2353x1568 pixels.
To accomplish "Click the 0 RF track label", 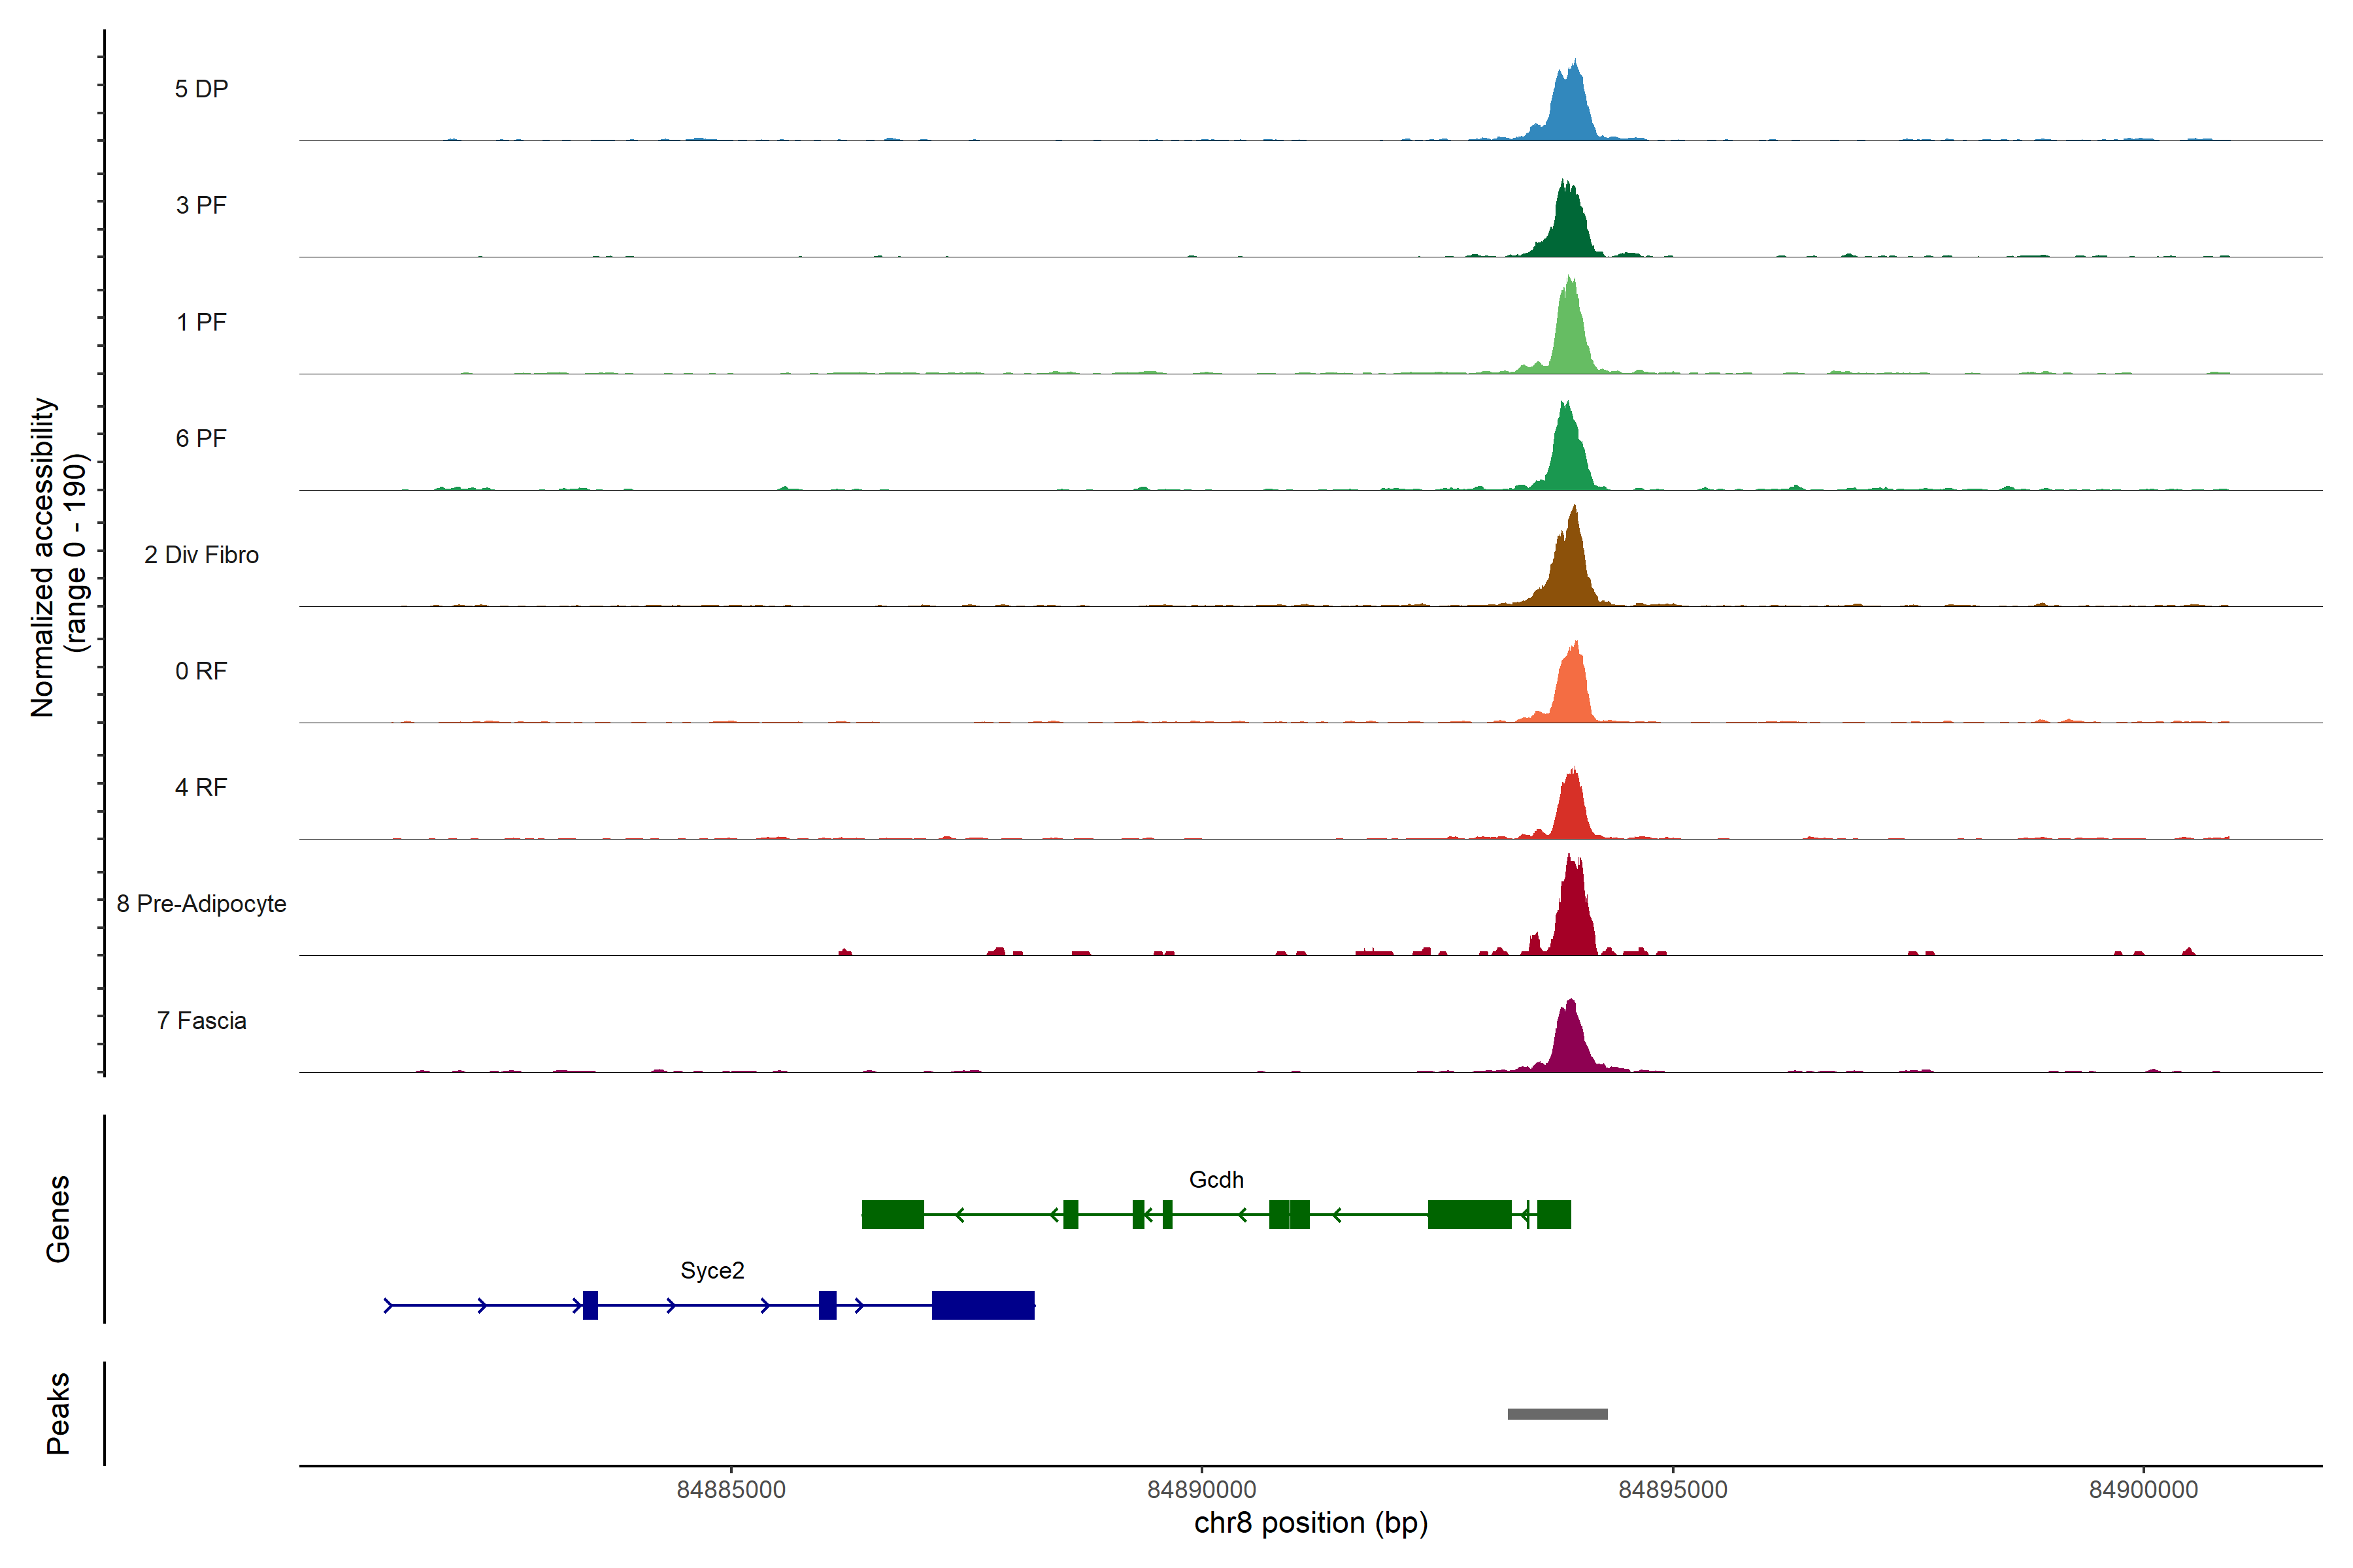I will click(201, 671).
